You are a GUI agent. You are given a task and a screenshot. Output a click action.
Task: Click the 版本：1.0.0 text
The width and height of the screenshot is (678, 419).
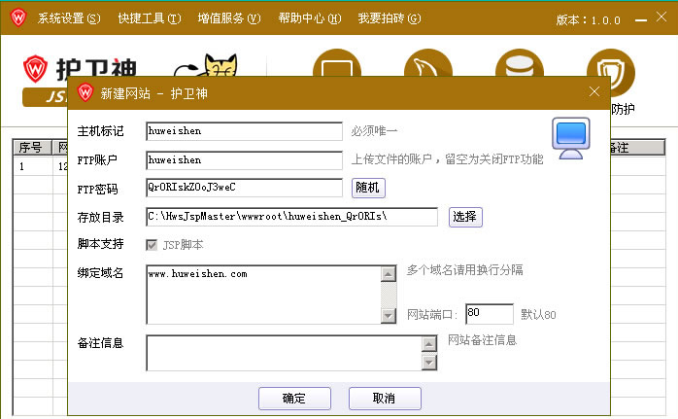pos(589,19)
